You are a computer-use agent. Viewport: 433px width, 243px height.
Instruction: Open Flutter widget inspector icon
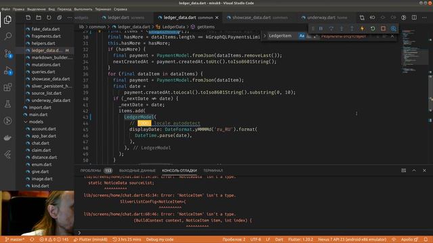[x=394, y=28]
